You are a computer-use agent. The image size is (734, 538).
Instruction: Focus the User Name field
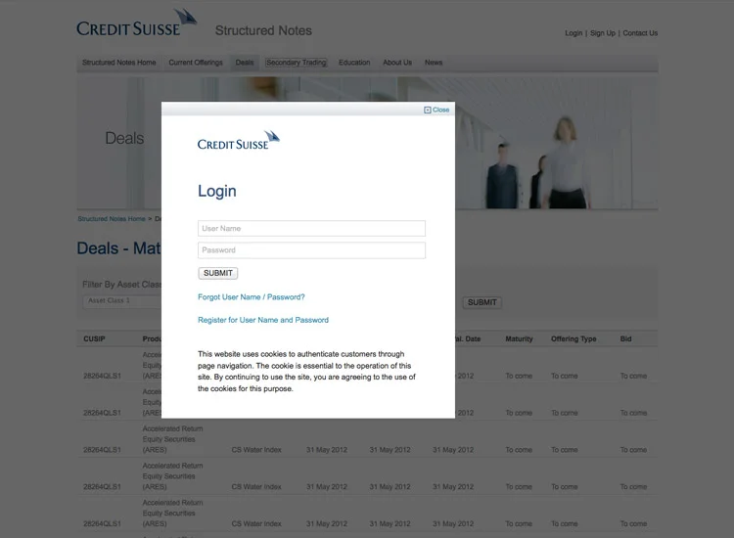(311, 228)
